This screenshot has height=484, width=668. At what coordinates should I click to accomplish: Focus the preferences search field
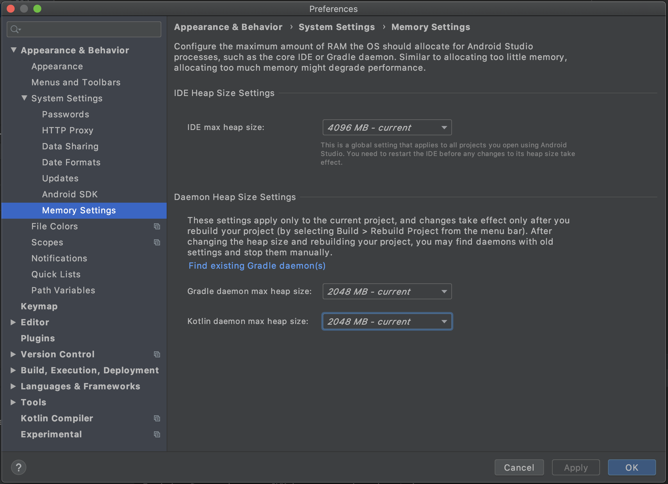click(90, 29)
